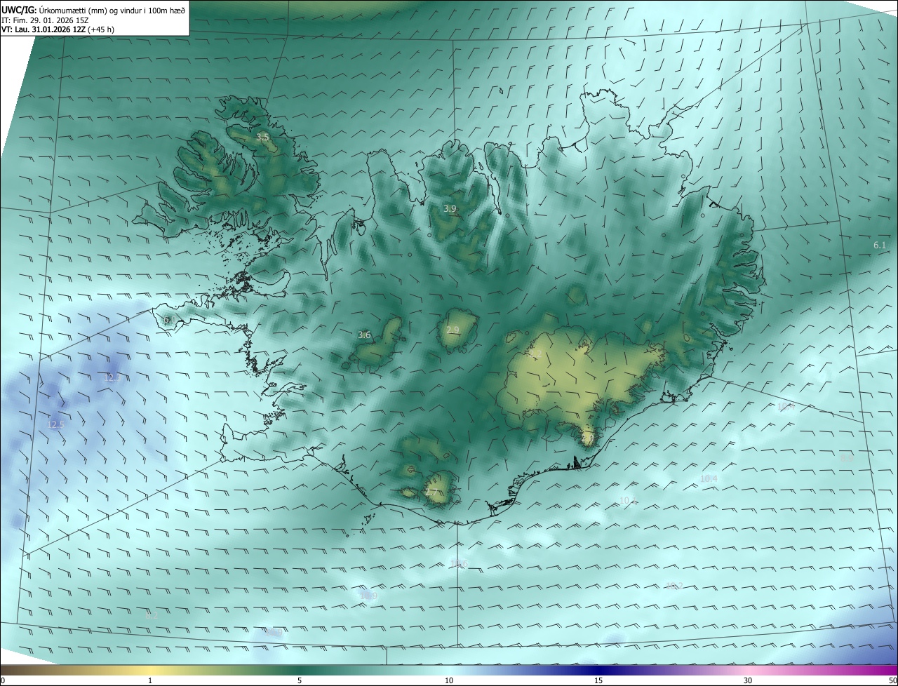Click the 1 tick label on the color scale

tap(150, 680)
